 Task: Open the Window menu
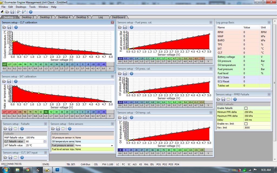(43, 7)
